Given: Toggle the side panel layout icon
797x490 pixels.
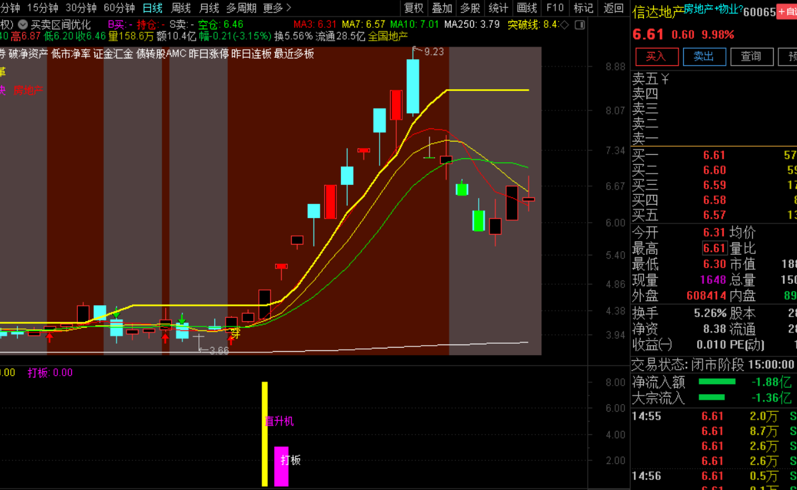Looking at the screenshot, I should pos(580,25).
